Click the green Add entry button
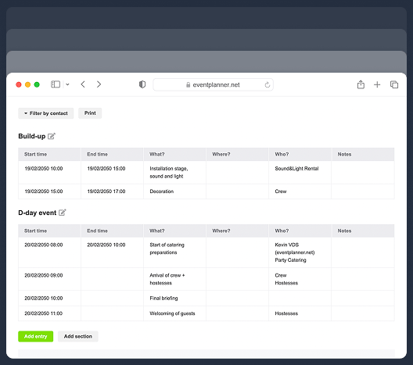Screen dimensions: 413x365 click(35, 336)
